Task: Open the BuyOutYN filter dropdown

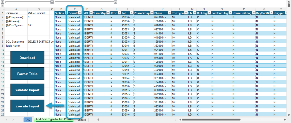Action: [x=271, y=13]
